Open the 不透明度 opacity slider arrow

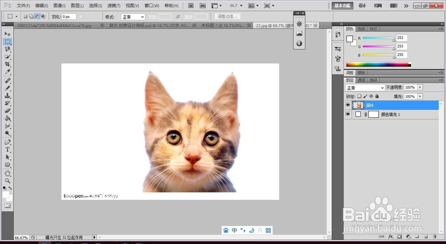pos(420,87)
